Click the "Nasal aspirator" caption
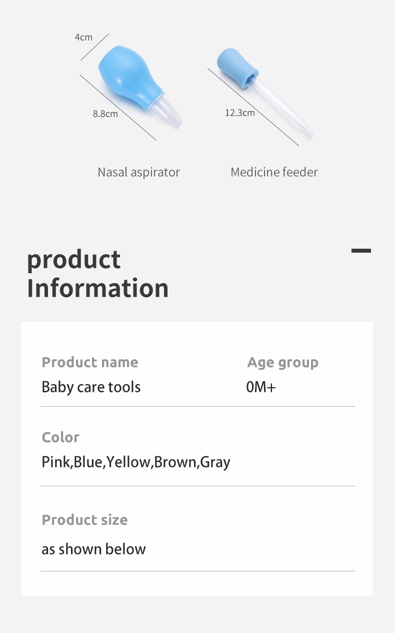Image resolution: width=395 pixels, height=633 pixels. 138,172
